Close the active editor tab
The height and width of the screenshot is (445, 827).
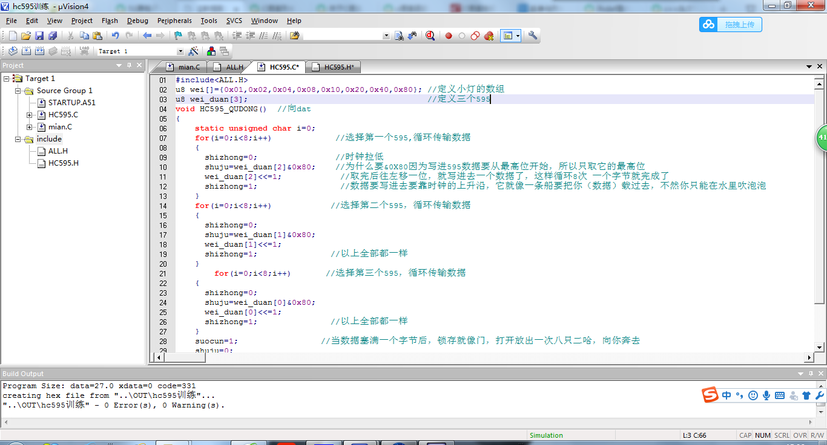[x=820, y=67]
